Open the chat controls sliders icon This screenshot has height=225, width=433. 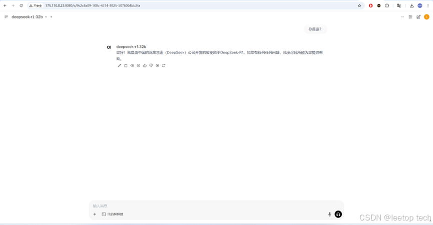tap(410, 17)
